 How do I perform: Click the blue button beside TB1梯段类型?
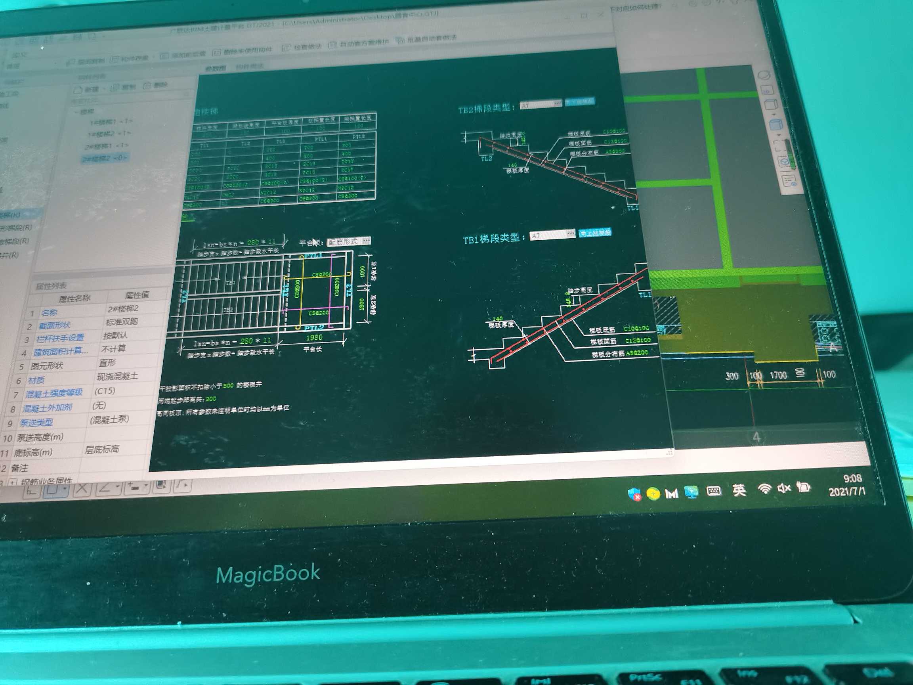[x=595, y=233]
